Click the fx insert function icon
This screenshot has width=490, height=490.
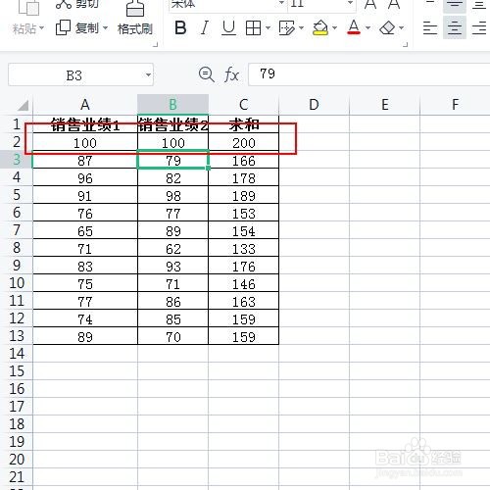pyautogui.click(x=231, y=74)
